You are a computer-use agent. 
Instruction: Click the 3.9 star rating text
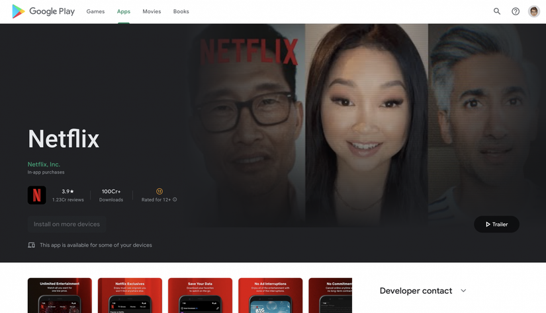pyautogui.click(x=68, y=191)
